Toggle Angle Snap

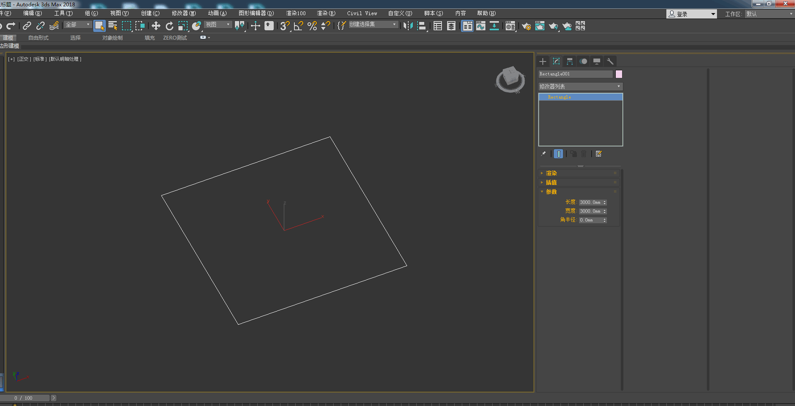point(299,26)
